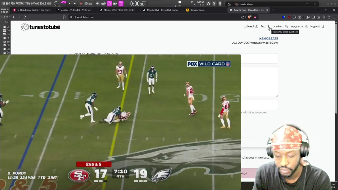
Task: Click the share icon in address bar
Action: click(243, 17)
